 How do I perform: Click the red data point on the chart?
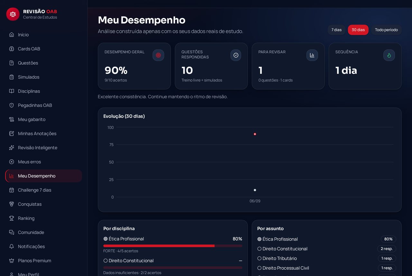[255, 134]
